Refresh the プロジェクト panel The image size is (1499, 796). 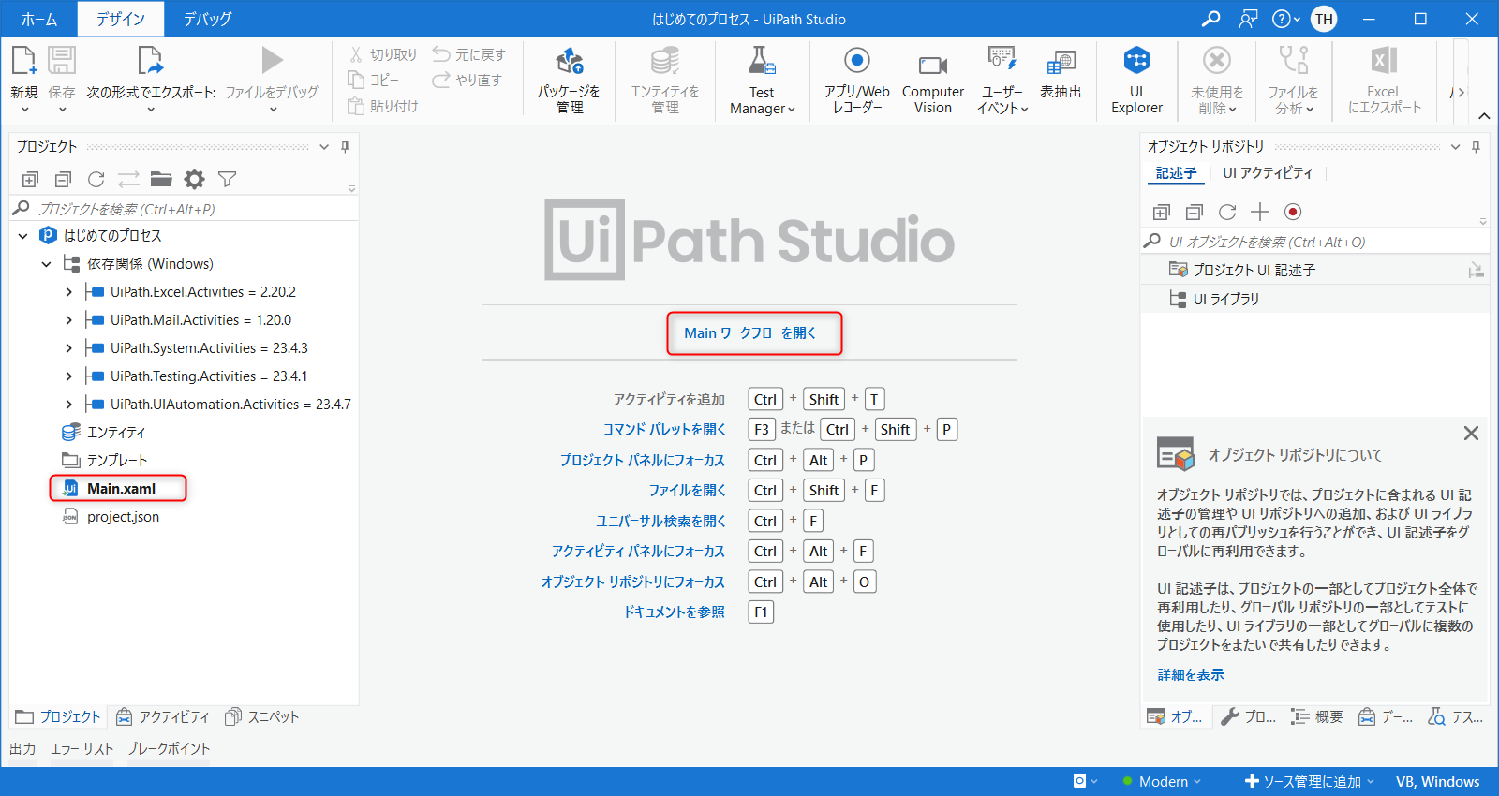tap(96, 179)
